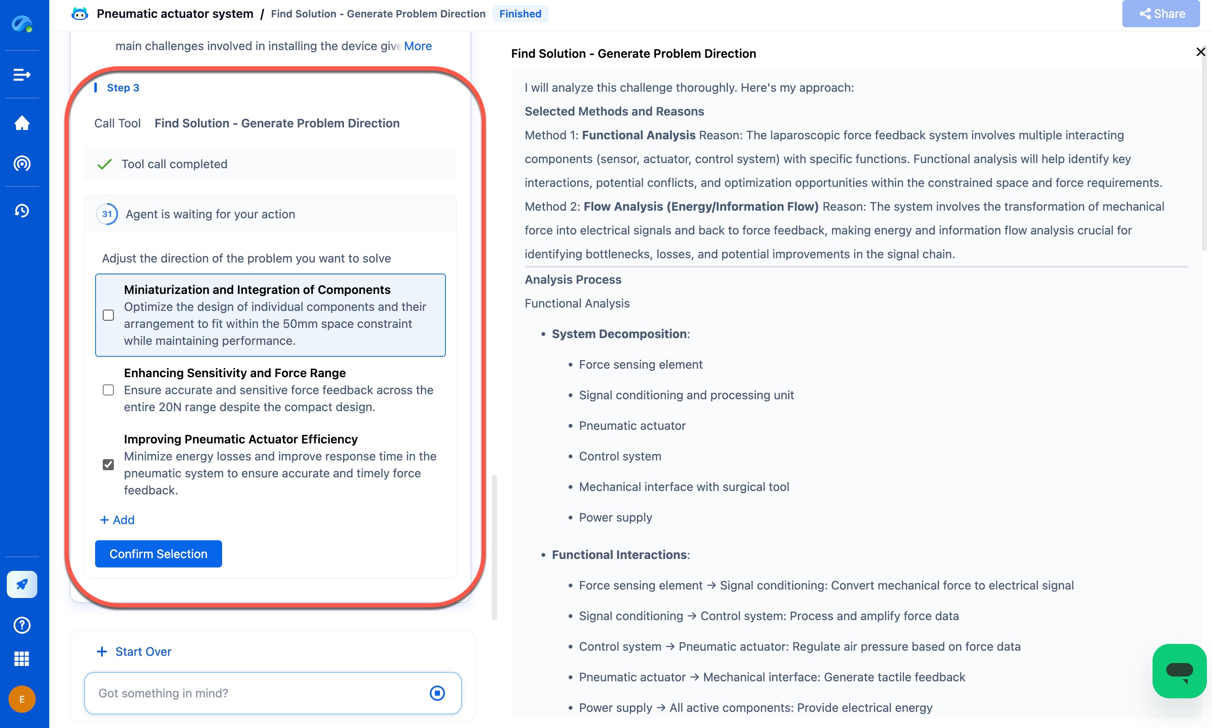Click the stop button in input box

[437, 693]
